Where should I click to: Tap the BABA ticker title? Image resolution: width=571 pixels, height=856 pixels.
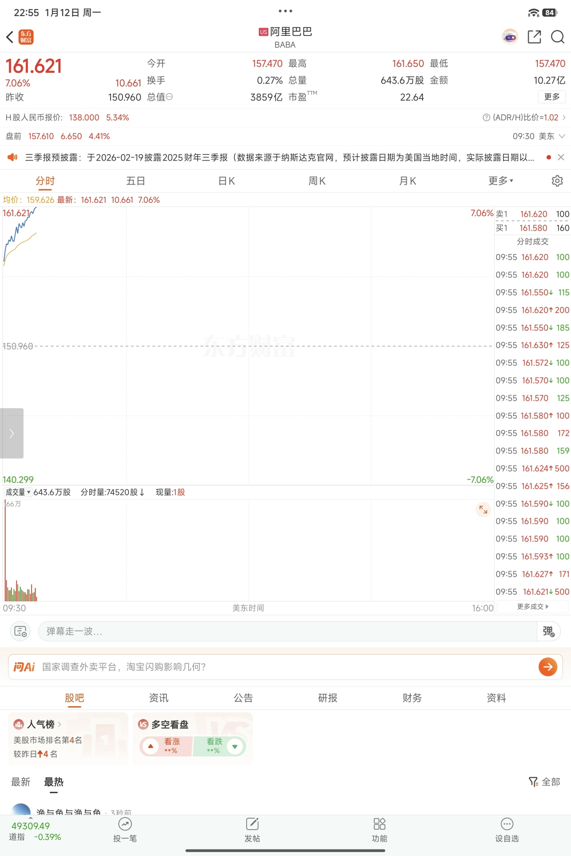[285, 45]
